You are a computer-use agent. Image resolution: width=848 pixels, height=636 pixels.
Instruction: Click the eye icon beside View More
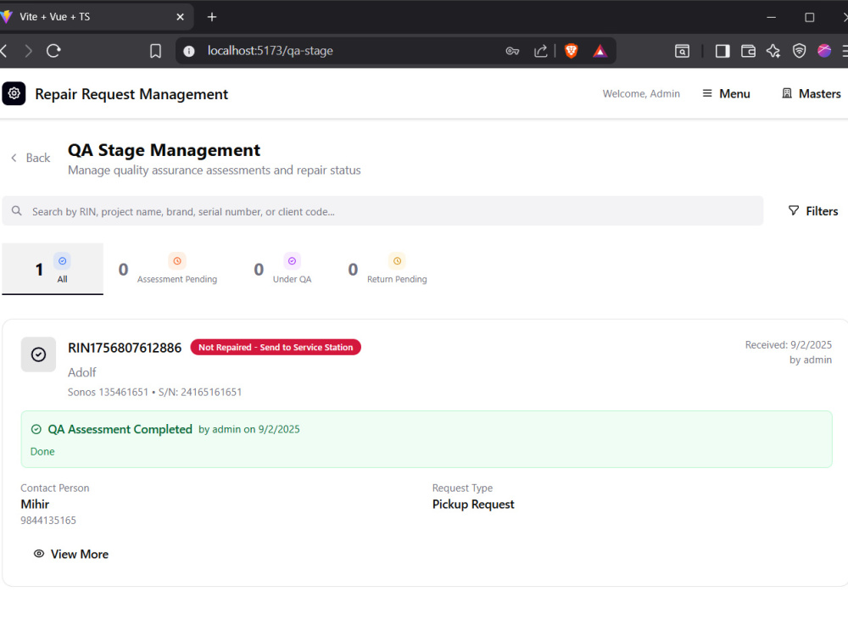[39, 554]
